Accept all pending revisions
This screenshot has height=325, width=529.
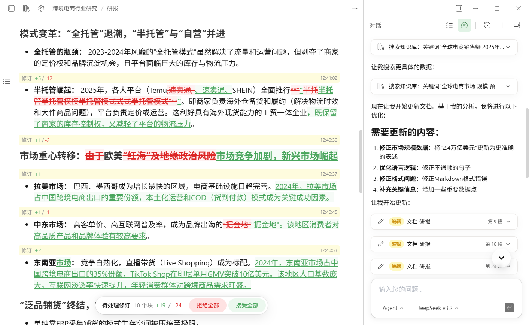coord(247,305)
